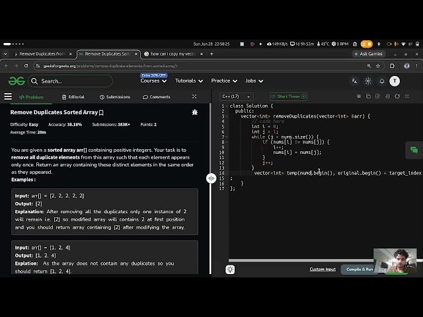423x317 pixels.
Task: Expand the Tutorials dropdown menu
Action: [189, 81]
